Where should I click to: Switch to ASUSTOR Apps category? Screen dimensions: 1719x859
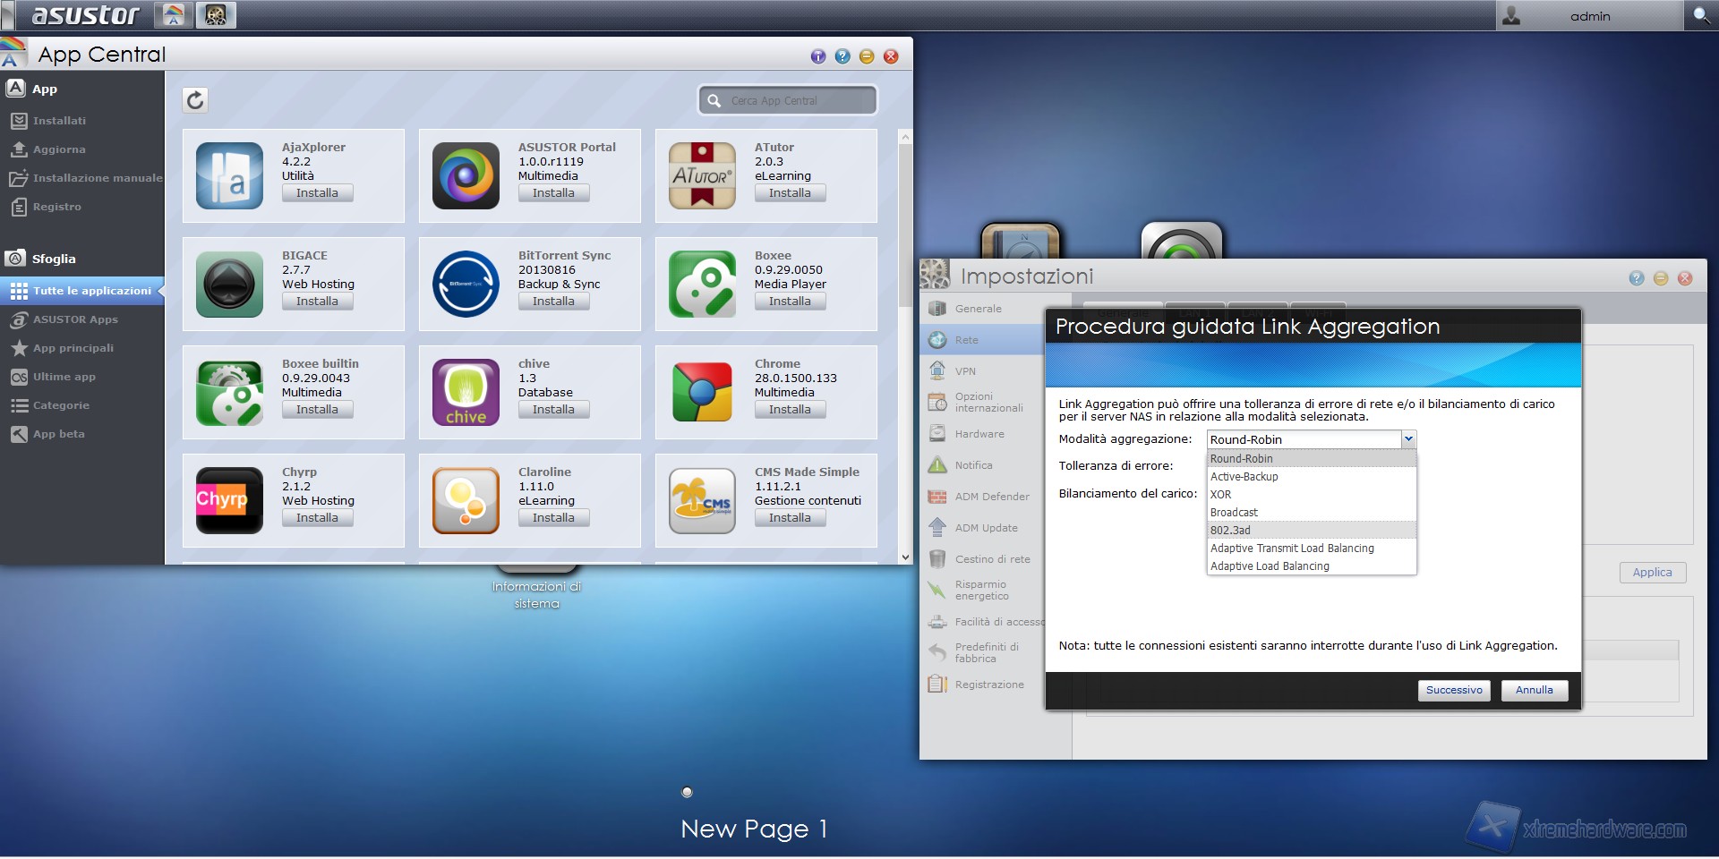tap(75, 319)
